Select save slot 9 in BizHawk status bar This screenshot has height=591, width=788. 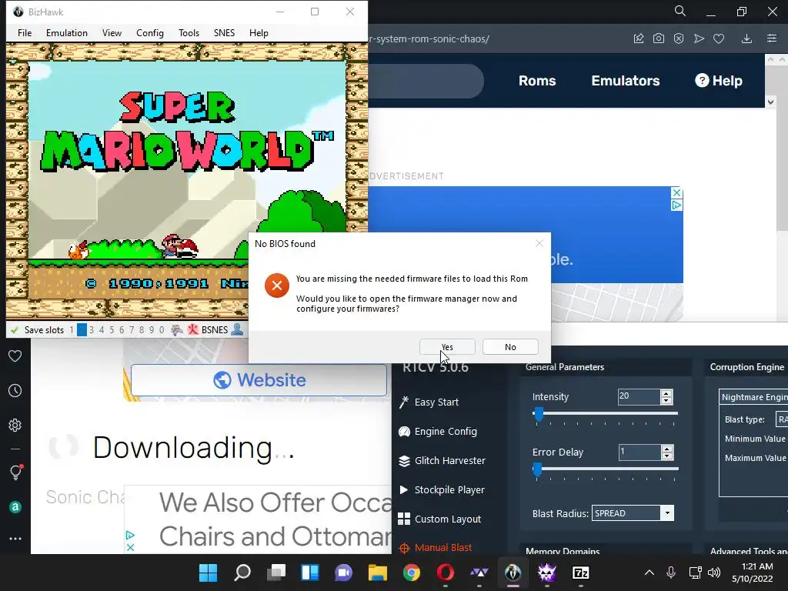point(152,330)
